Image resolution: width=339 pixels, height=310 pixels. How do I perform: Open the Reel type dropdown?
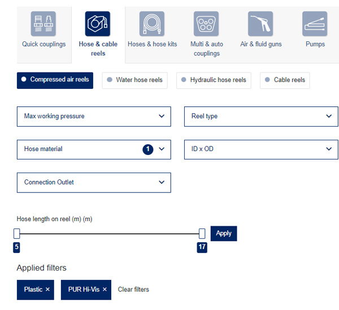click(x=260, y=117)
